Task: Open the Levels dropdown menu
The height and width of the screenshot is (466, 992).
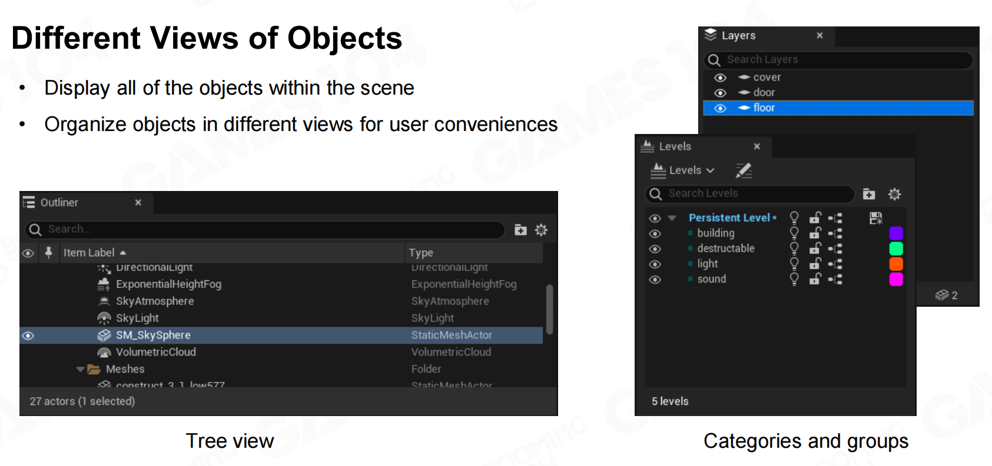Action: tap(684, 170)
